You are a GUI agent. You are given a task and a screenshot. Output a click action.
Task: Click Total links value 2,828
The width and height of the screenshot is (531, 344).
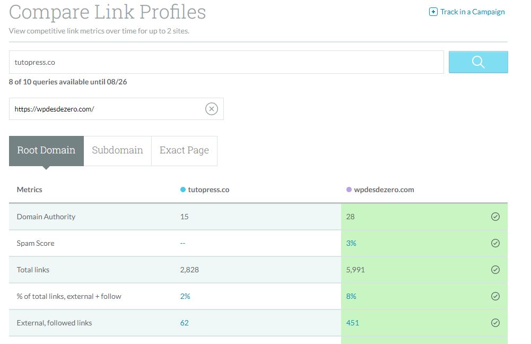click(189, 270)
